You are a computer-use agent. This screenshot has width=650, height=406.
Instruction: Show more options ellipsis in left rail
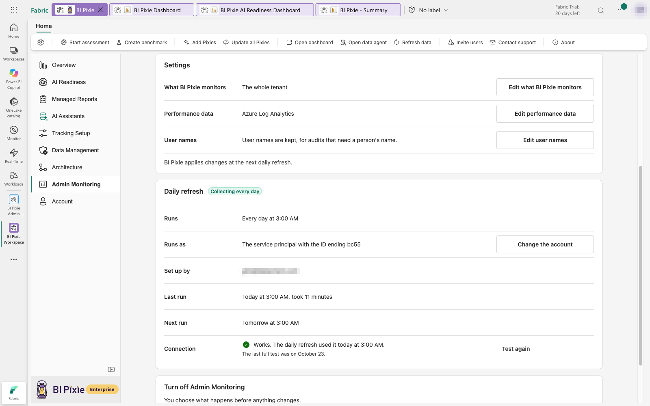pos(14,259)
